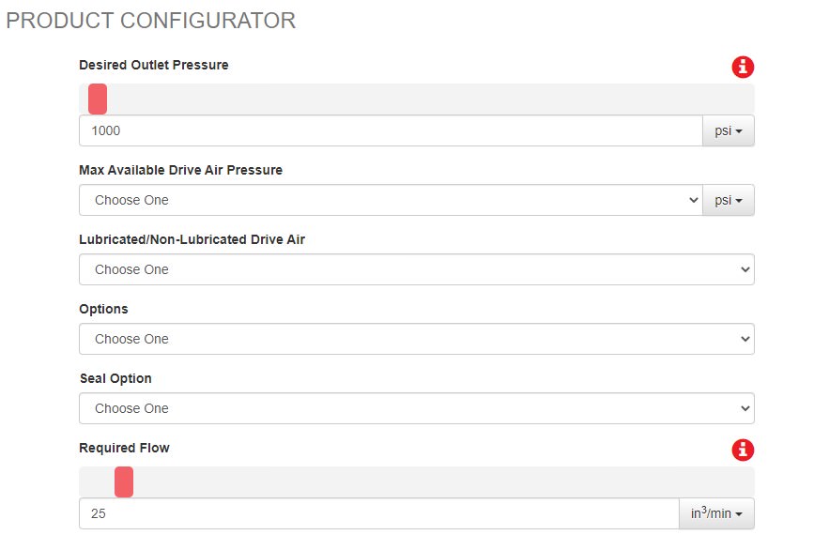Click the Desired Outlet Pressure label
This screenshot has width=814, height=550.
[x=154, y=66]
